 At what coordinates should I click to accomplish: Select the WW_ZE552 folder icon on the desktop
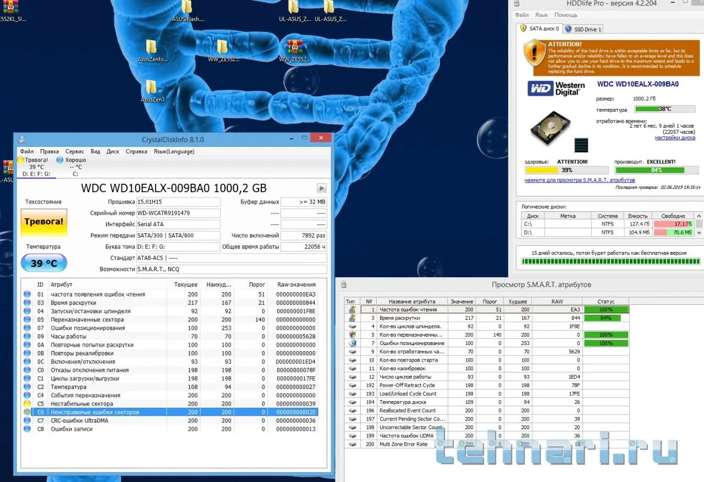tap(222, 46)
